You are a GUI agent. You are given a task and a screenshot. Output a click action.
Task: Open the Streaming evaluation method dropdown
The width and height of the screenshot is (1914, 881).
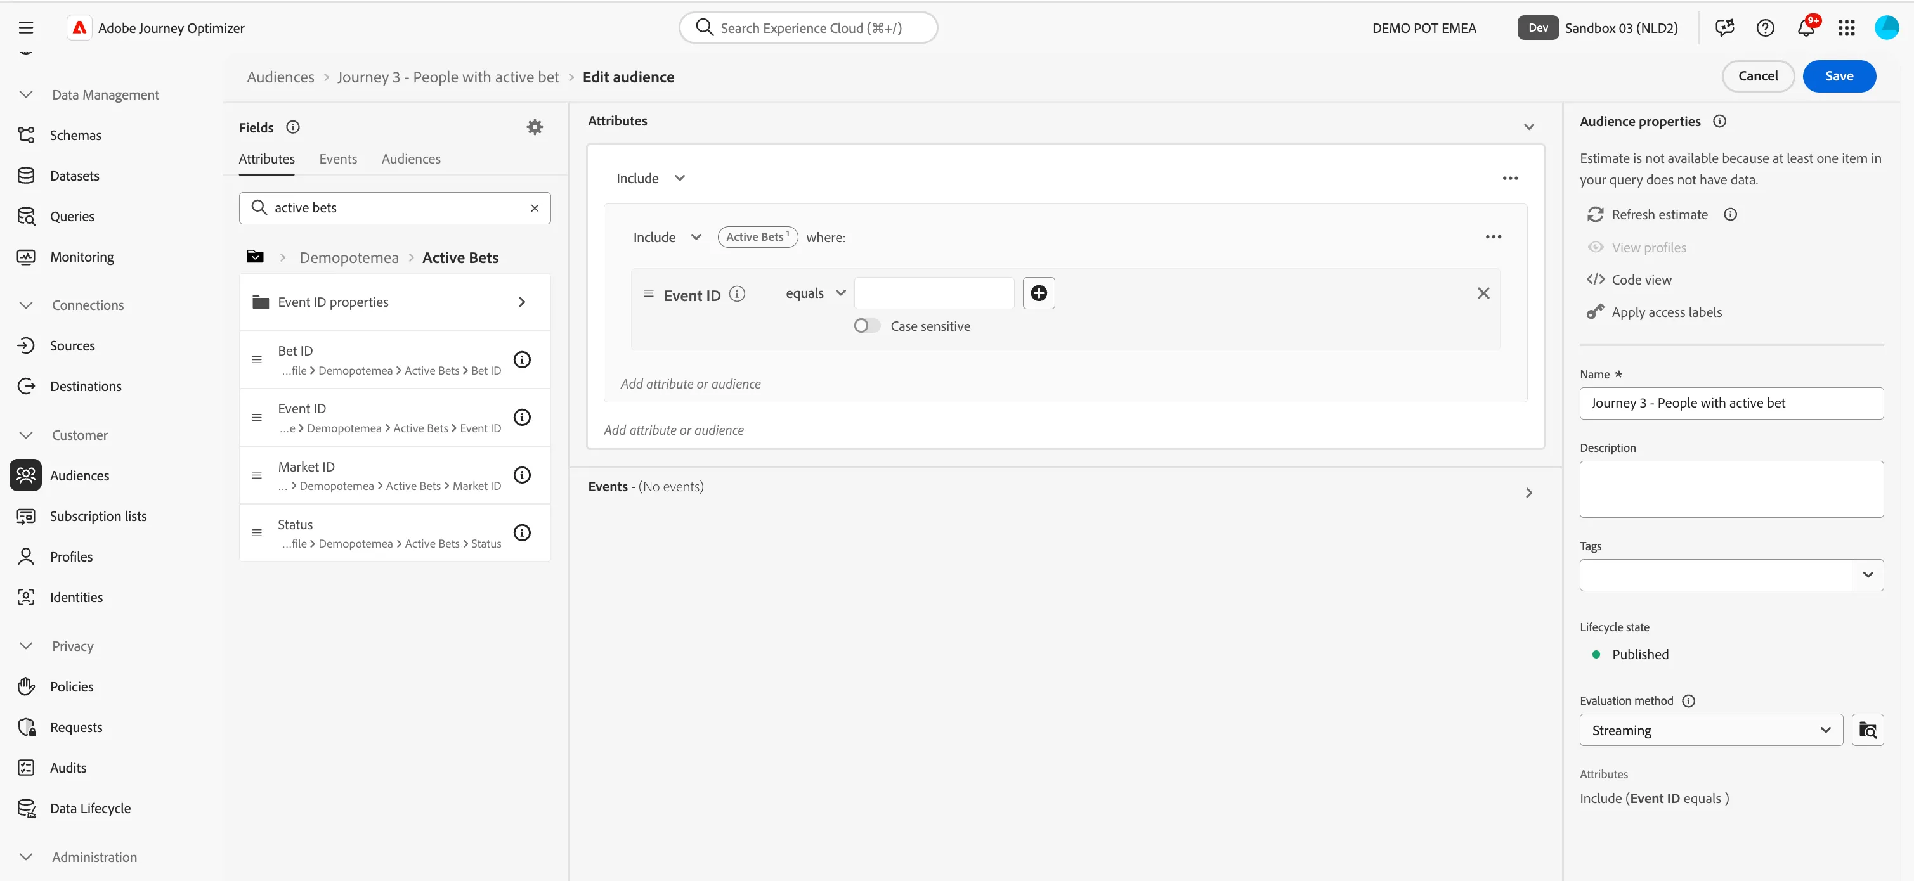(1711, 730)
